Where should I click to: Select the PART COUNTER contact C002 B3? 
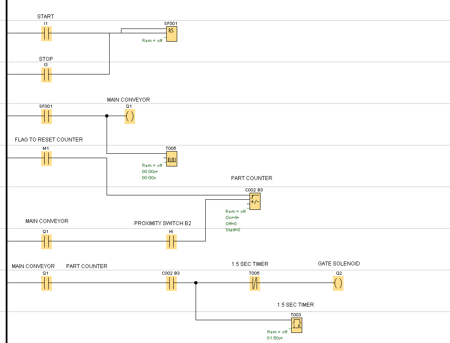click(171, 283)
